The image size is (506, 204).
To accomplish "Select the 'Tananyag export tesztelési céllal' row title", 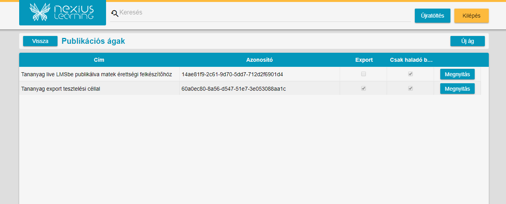I will (x=61, y=89).
